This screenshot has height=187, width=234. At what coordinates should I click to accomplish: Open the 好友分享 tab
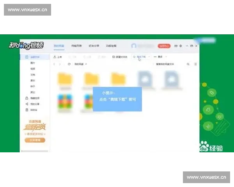coord(94,46)
